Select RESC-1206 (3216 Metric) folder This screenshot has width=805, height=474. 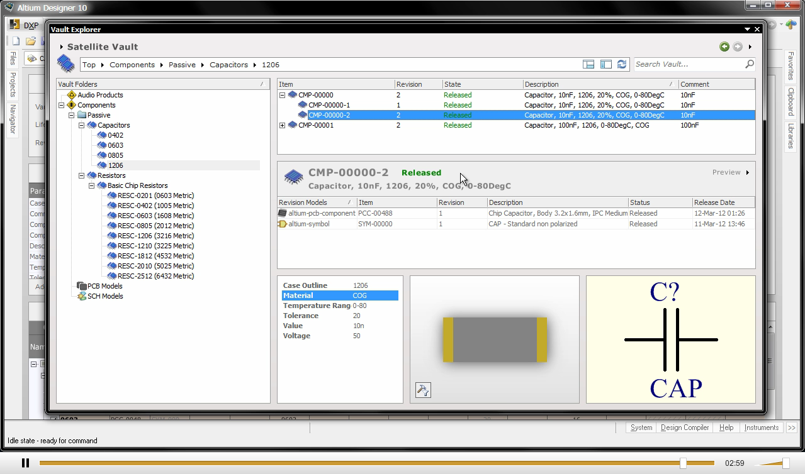tap(155, 236)
